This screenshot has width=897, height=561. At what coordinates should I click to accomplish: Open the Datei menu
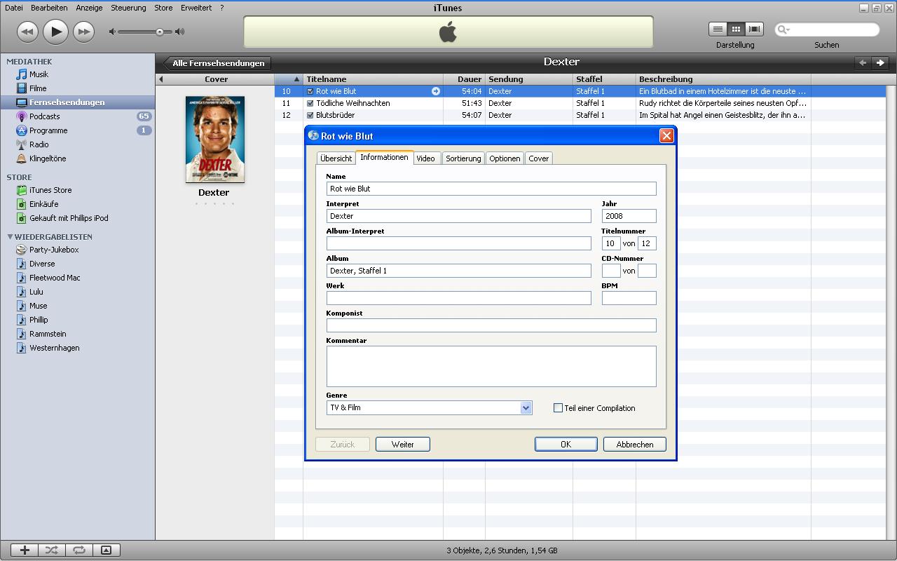14,8
